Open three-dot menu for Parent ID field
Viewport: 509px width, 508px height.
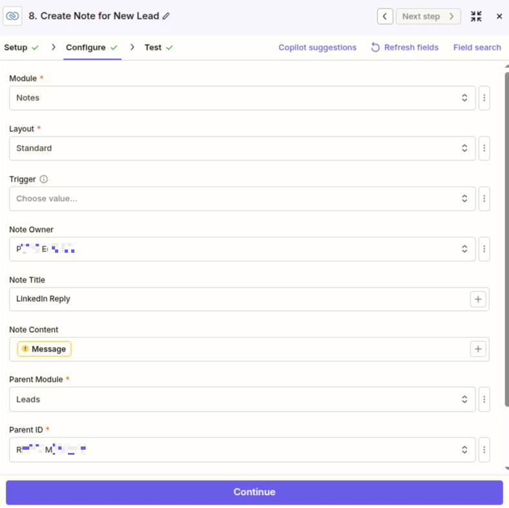click(x=484, y=450)
